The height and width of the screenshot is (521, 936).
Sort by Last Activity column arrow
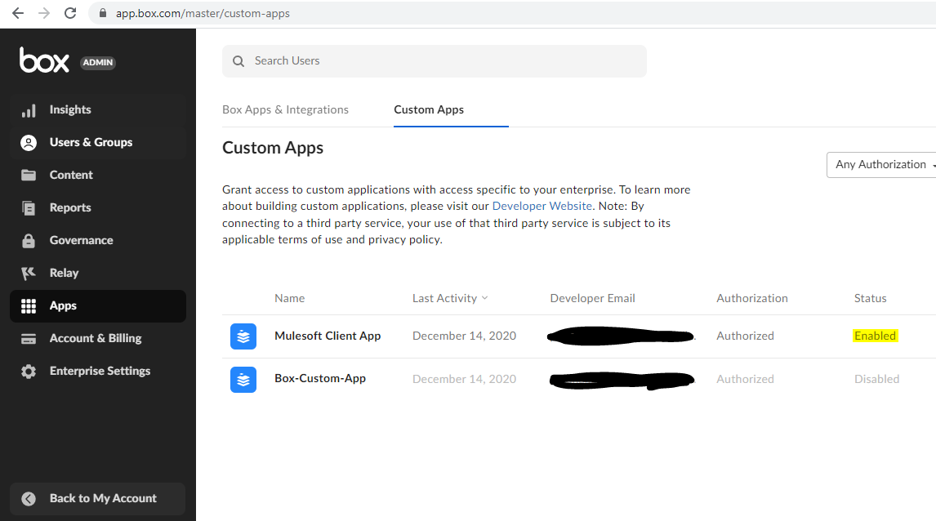click(x=485, y=298)
